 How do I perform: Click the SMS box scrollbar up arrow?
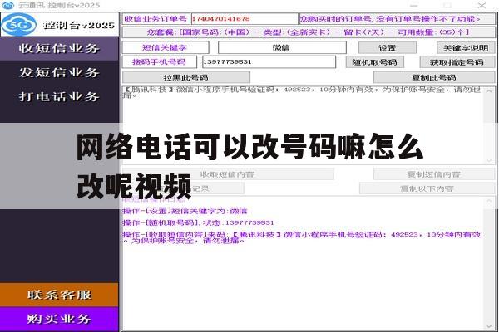[489, 91]
